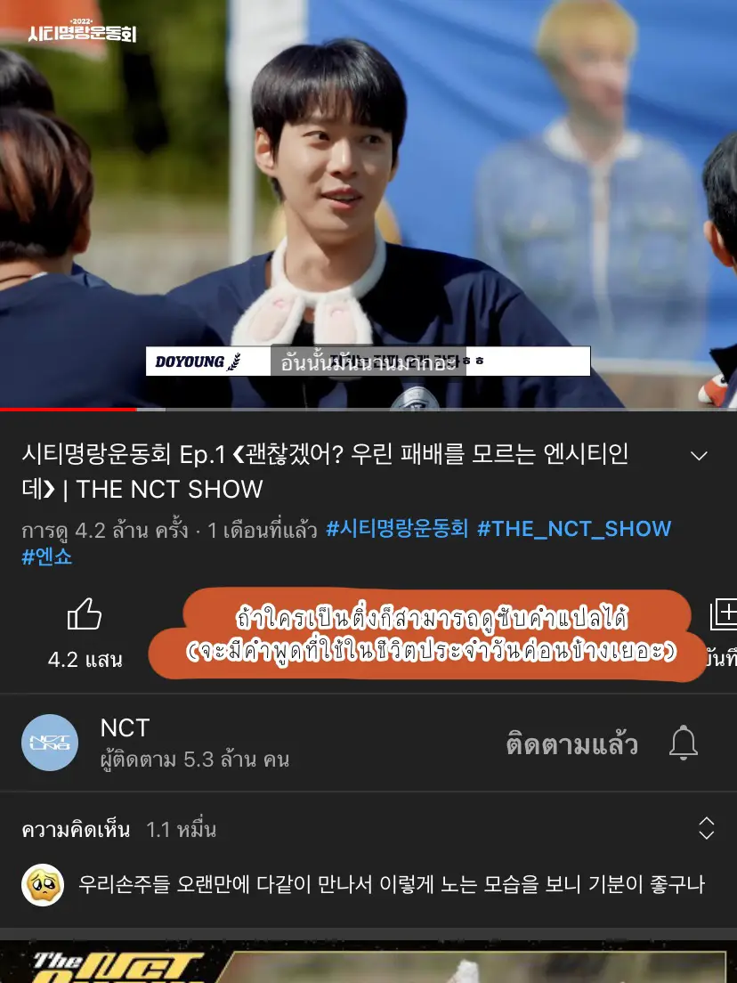Open the NCT channel avatar
Viewport: 737px width, 983px height.
coord(50,743)
